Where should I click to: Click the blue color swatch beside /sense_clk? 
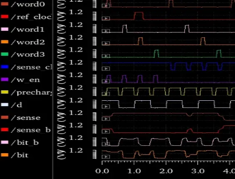coord(5,67)
